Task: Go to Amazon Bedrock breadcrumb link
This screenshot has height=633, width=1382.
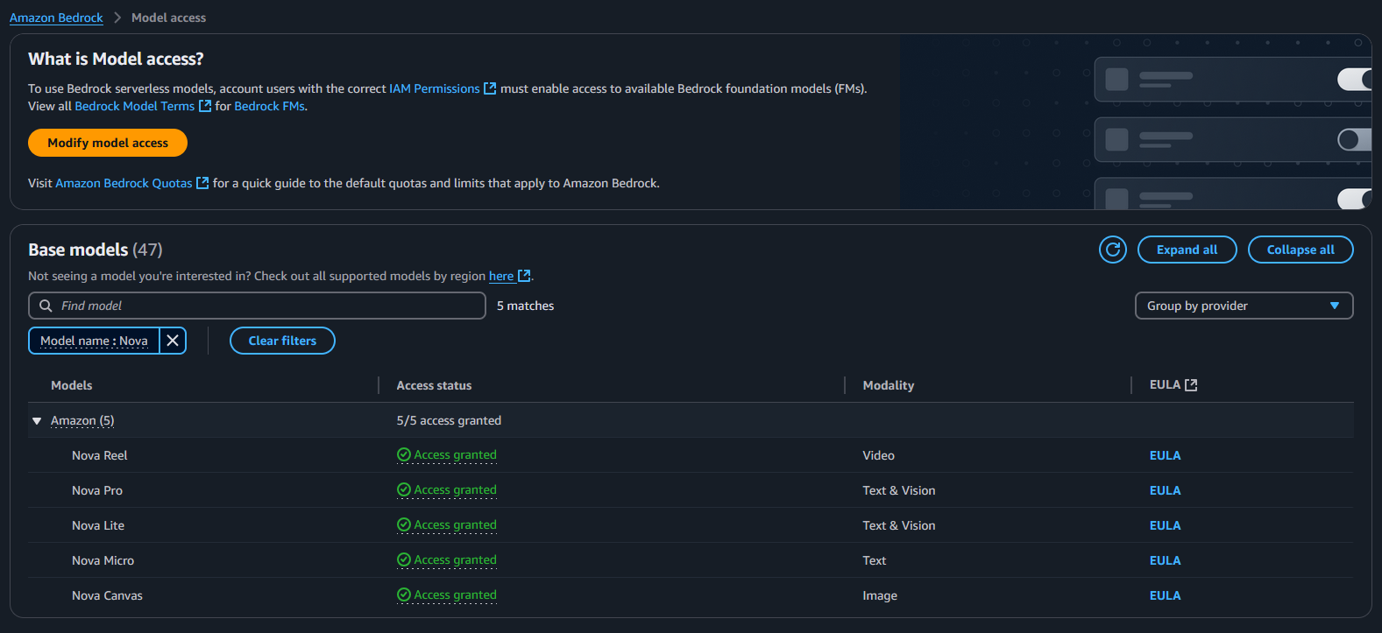Action: click(x=56, y=18)
